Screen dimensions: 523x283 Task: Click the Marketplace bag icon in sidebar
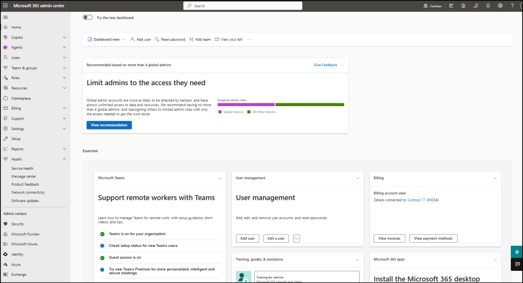(5, 98)
